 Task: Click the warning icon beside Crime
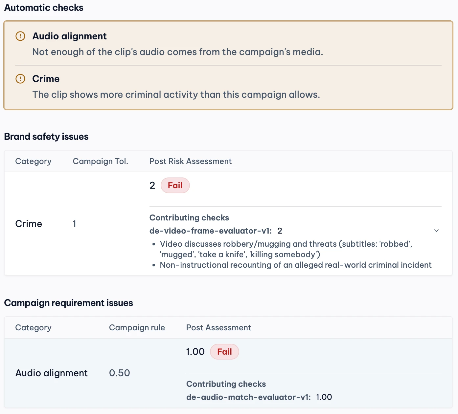20,79
